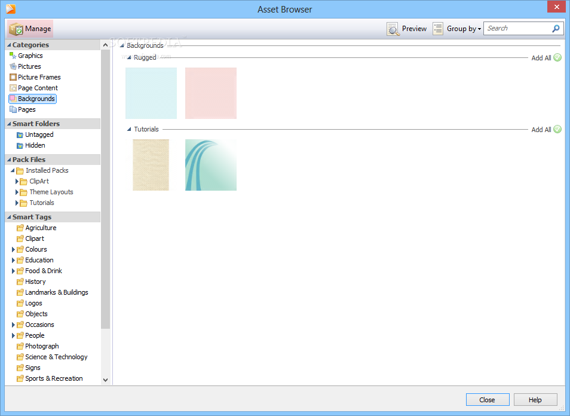Collapse the Categories section
This screenshot has width=570, height=416.
pyautogui.click(x=9, y=45)
